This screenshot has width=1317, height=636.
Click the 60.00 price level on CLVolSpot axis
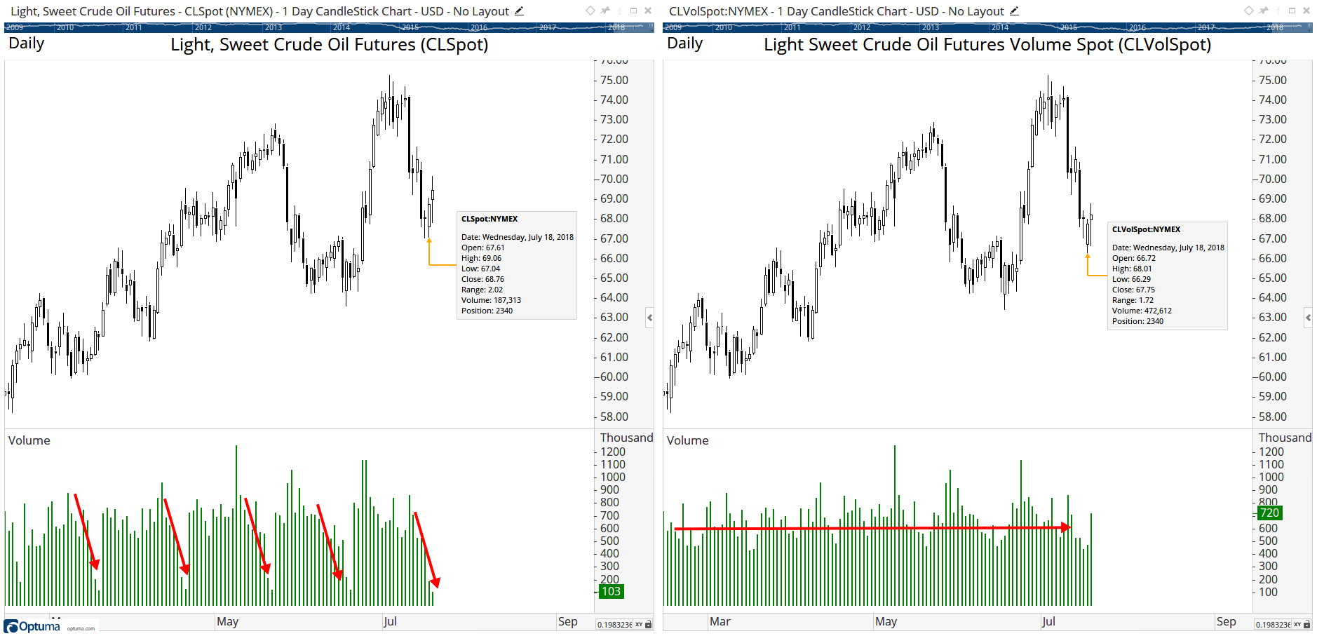[1273, 377]
